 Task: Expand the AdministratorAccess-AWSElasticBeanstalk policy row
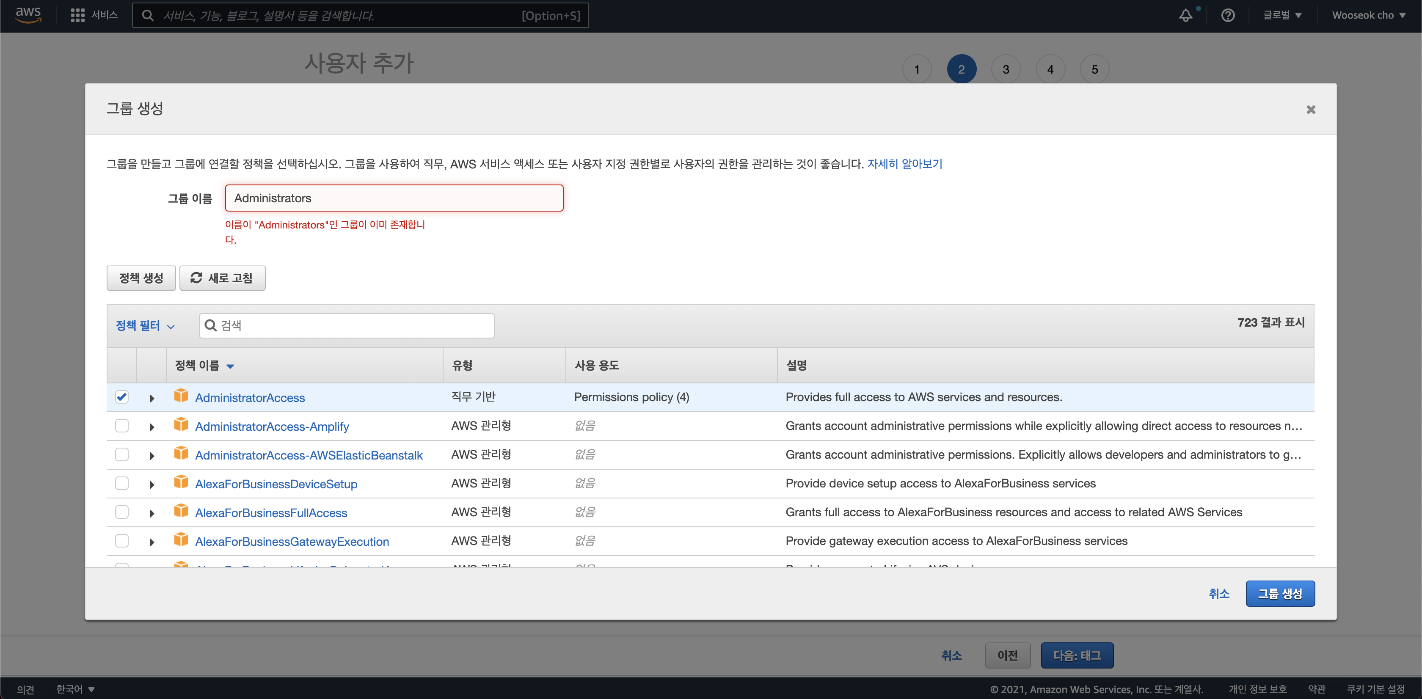pos(152,456)
